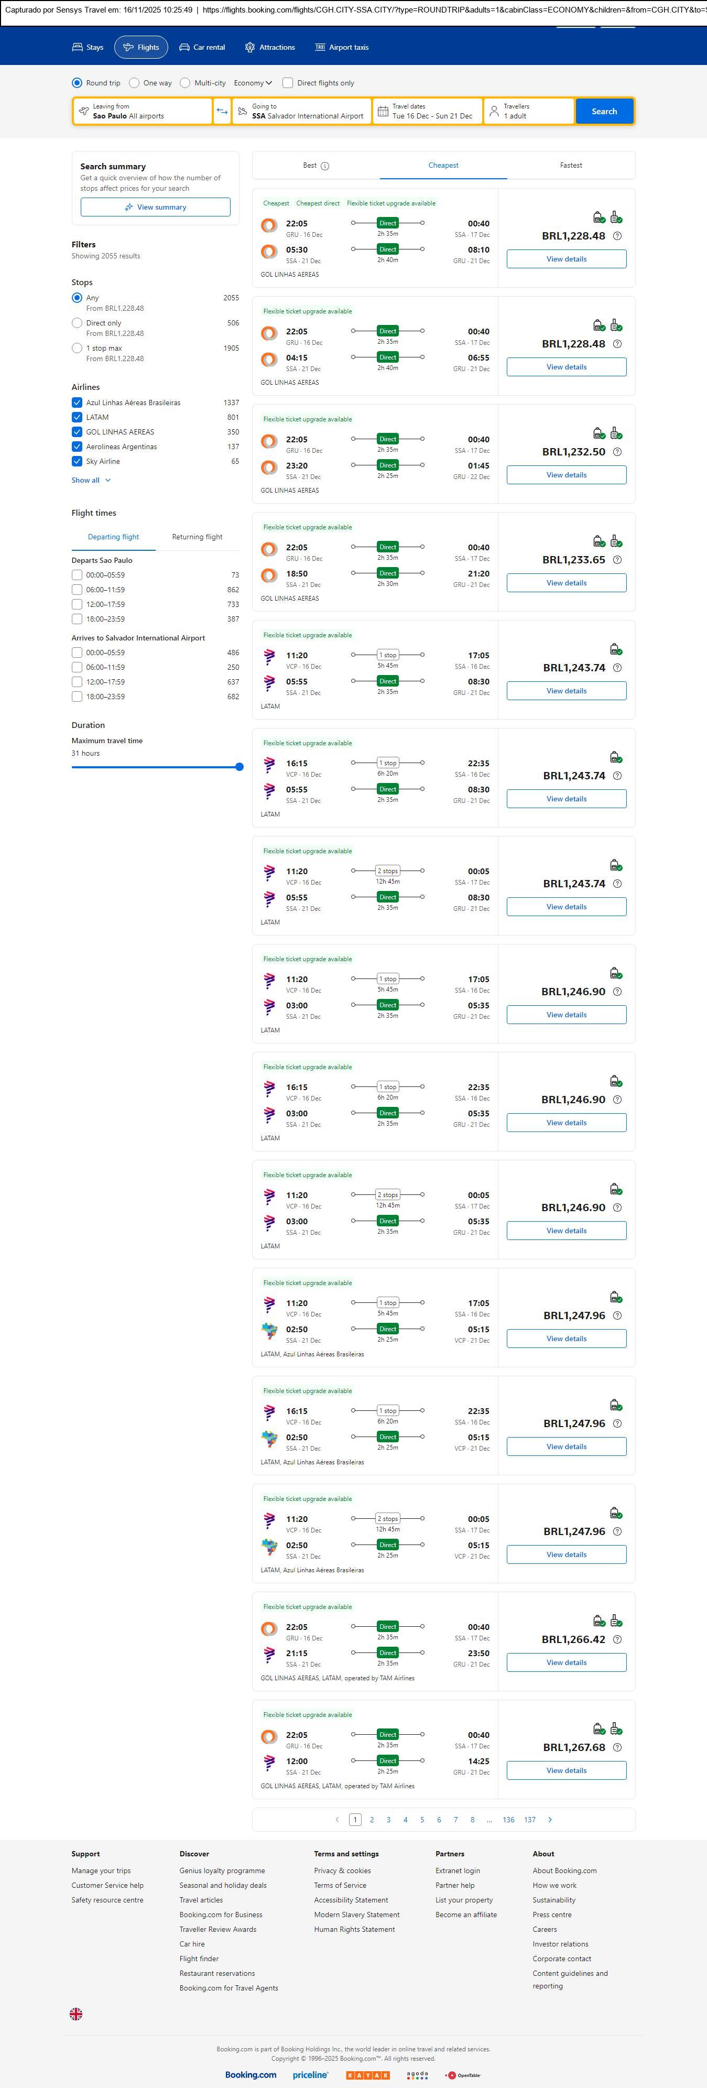Click the help icon next to BRL1,267.68
Viewport: 707px width, 2088px height.
pyautogui.click(x=617, y=1747)
